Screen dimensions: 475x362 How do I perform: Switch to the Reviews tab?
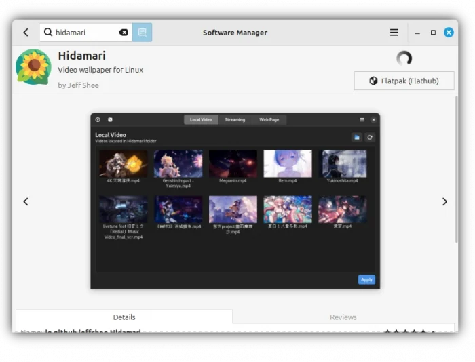[x=343, y=317]
